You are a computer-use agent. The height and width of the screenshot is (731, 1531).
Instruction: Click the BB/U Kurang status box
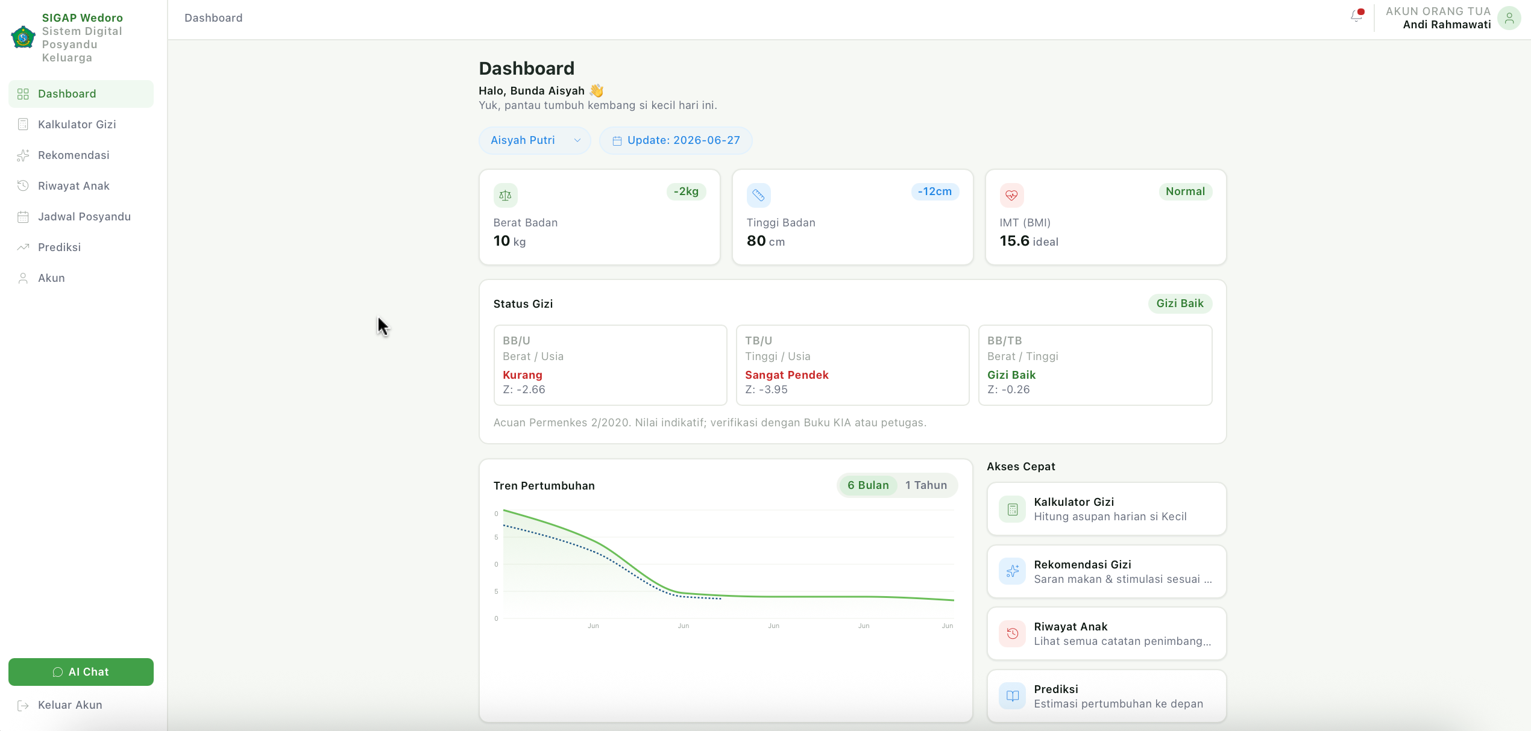(x=611, y=365)
